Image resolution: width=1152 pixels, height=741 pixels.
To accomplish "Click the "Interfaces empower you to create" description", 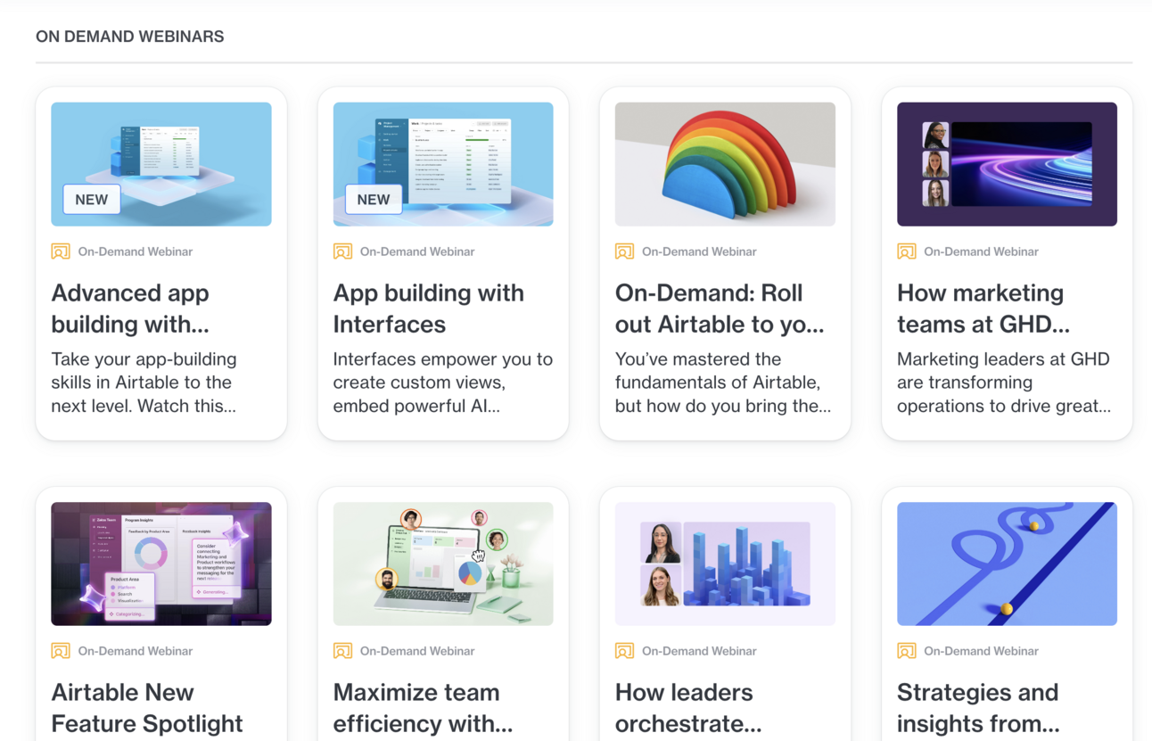I will pyautogui.click(x=443, y=383).
